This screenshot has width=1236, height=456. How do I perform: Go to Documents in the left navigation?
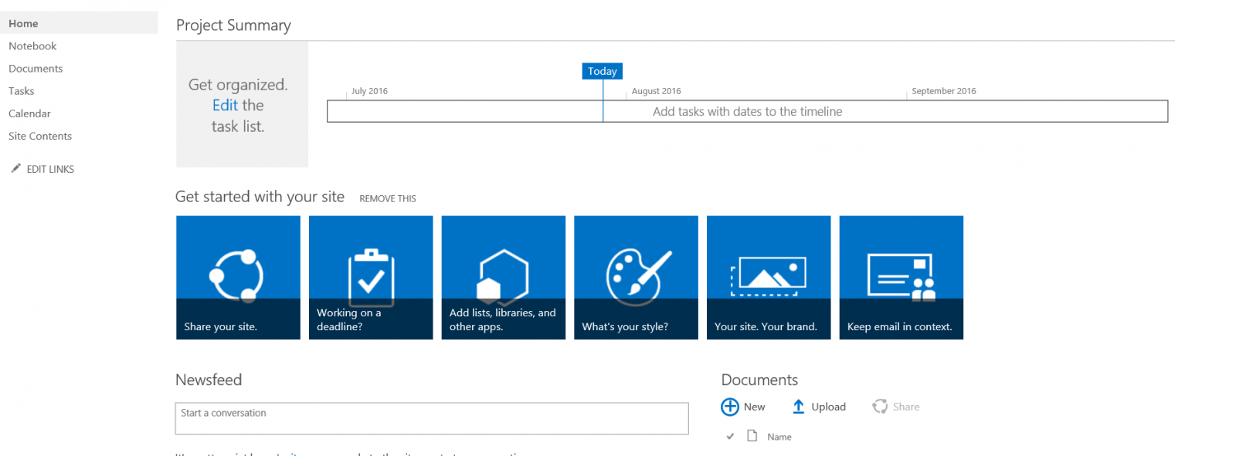[36, 69]
